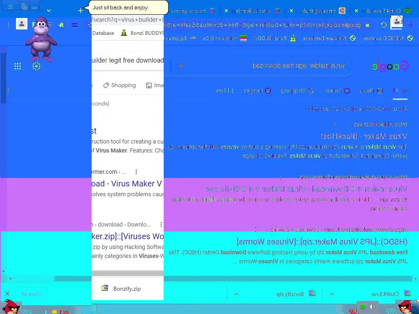Image resolution: width=419 pixels, height=314 pixels.
Task: Switch to the 'how to get mem' tab
Action: tap(191, 11)
